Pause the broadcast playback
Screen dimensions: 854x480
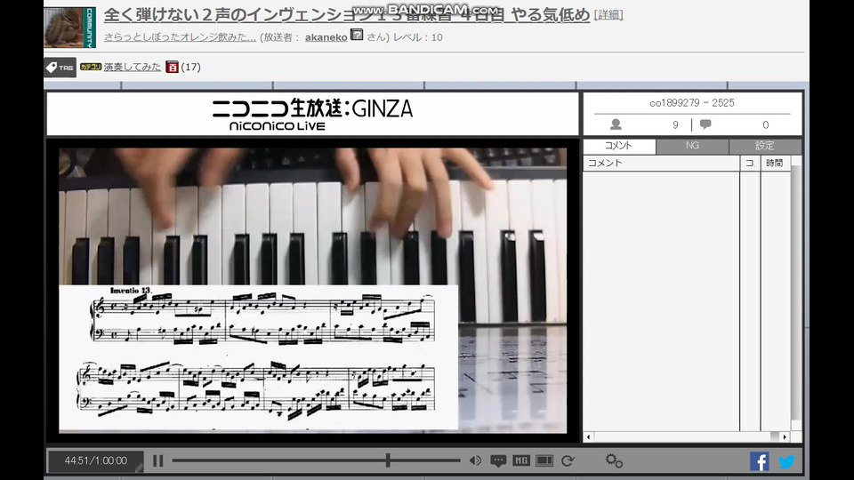coord(158,461)
